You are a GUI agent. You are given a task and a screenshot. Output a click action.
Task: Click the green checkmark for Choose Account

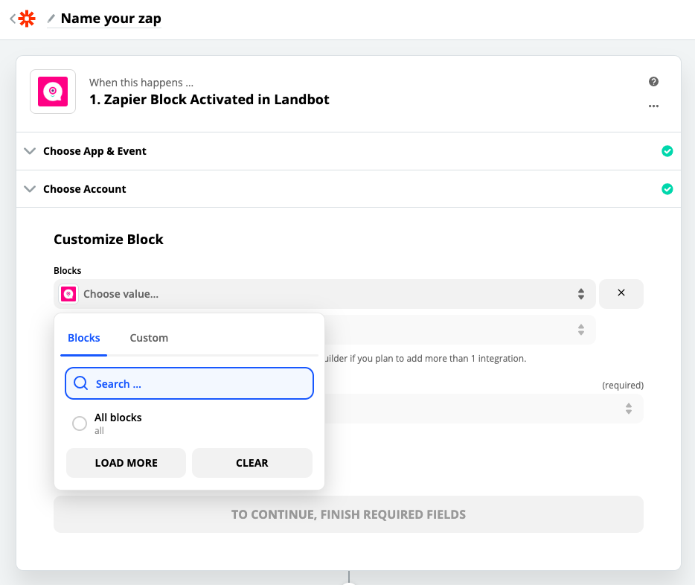667,189
